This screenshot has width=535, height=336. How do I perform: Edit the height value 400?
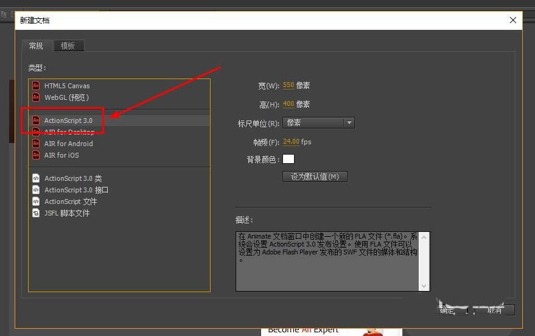[x=288, y=103]
